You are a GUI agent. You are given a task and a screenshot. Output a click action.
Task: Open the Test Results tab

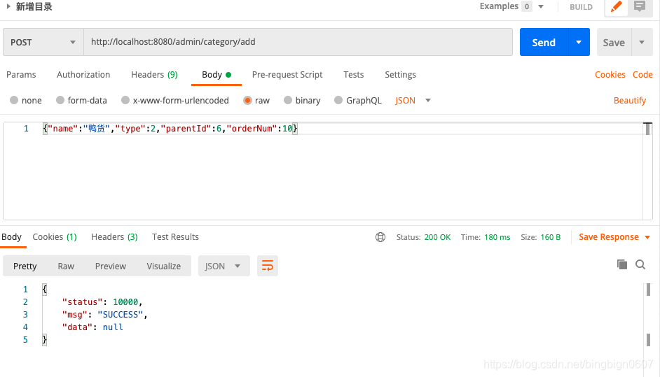(176, 237)
